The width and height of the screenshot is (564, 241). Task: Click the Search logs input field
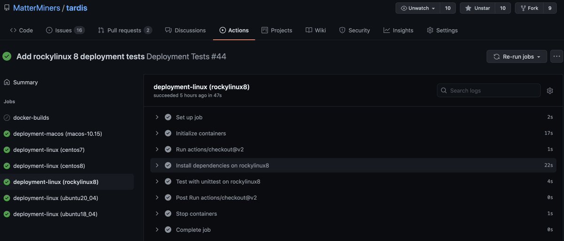[489, 91]
